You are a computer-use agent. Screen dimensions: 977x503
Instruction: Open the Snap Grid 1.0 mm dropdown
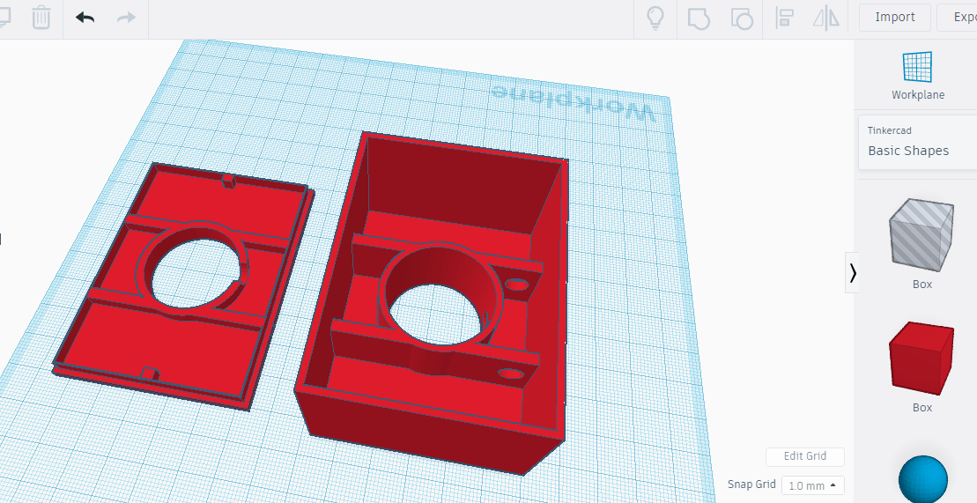(813, 485)
